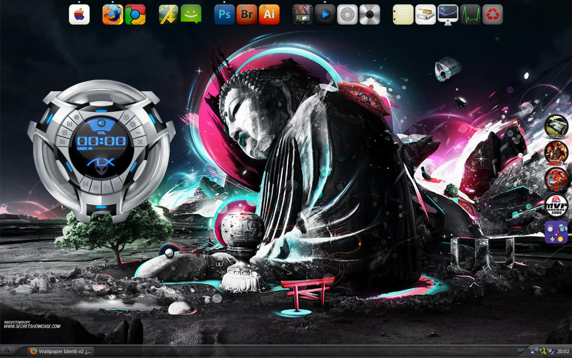Open the folder button on the player
The height and width of the screenshot is (358, 572).
click(63, 142)
